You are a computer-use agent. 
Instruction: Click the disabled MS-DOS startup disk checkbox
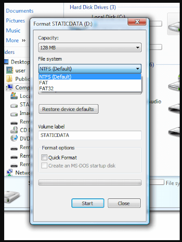pos(44,166)
